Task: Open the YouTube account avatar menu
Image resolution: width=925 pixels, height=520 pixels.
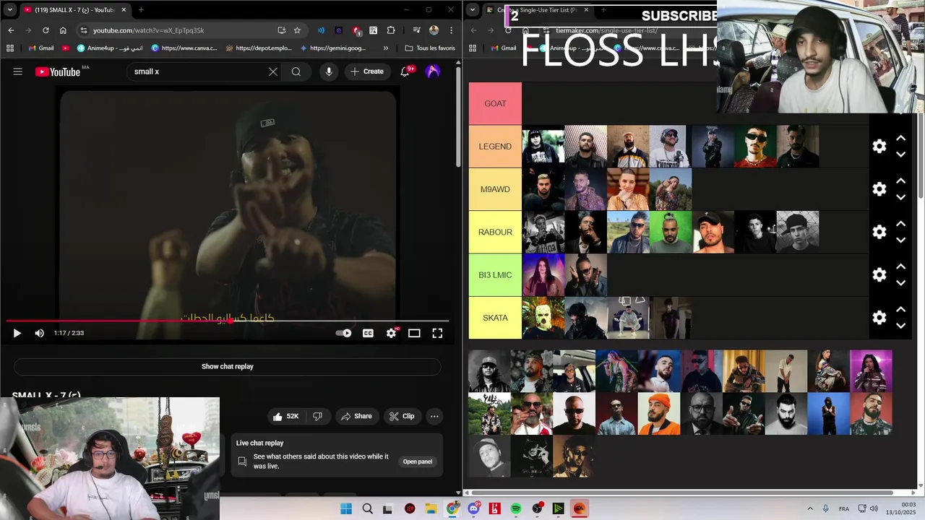Action: click(x=433, y=71)
